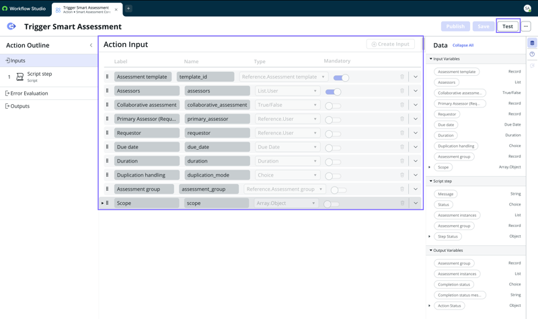The width and height of the screenshot is (538, 319).
Task: Grab drag handle of Assessors row
Action: pos(107,91)
